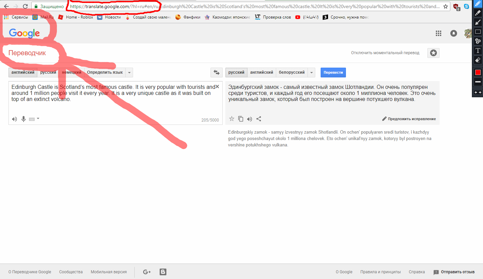The width and height of the screenshot is (483, 279).
Task: Expand the target language list arrow
Action: coord(311,72)
